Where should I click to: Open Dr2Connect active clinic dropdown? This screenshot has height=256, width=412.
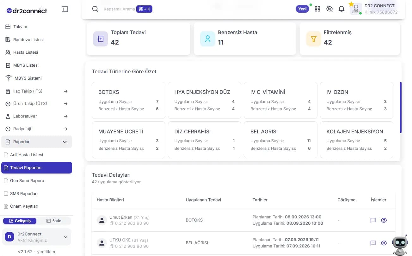(37, 237)
